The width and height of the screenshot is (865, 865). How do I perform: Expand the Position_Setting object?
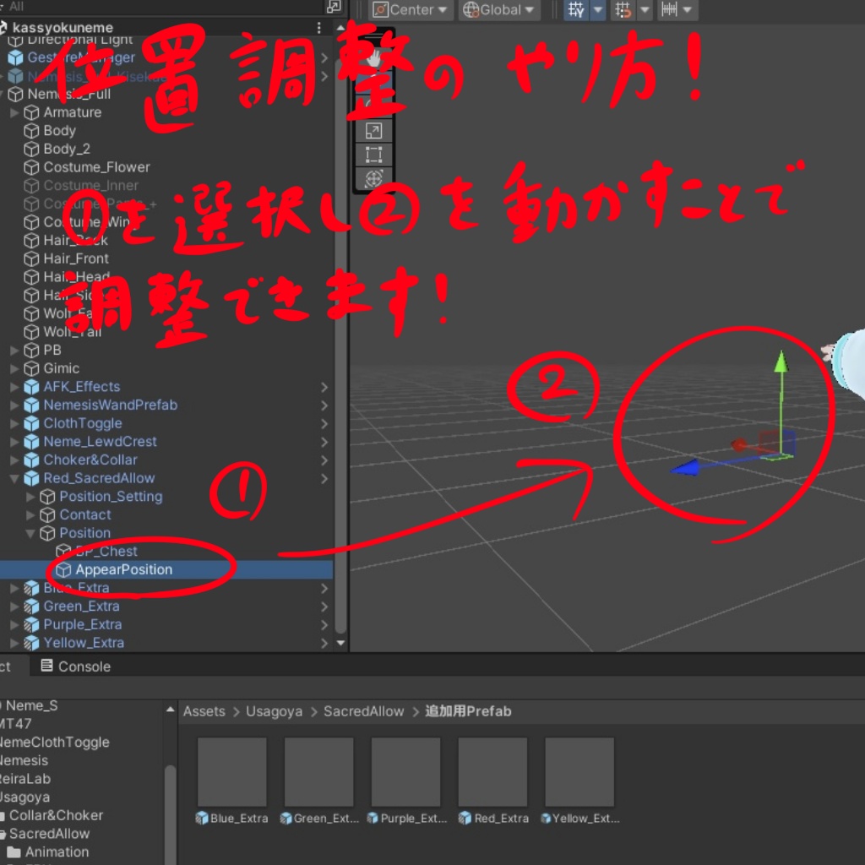pyautogui.click(x=30, y=497)
